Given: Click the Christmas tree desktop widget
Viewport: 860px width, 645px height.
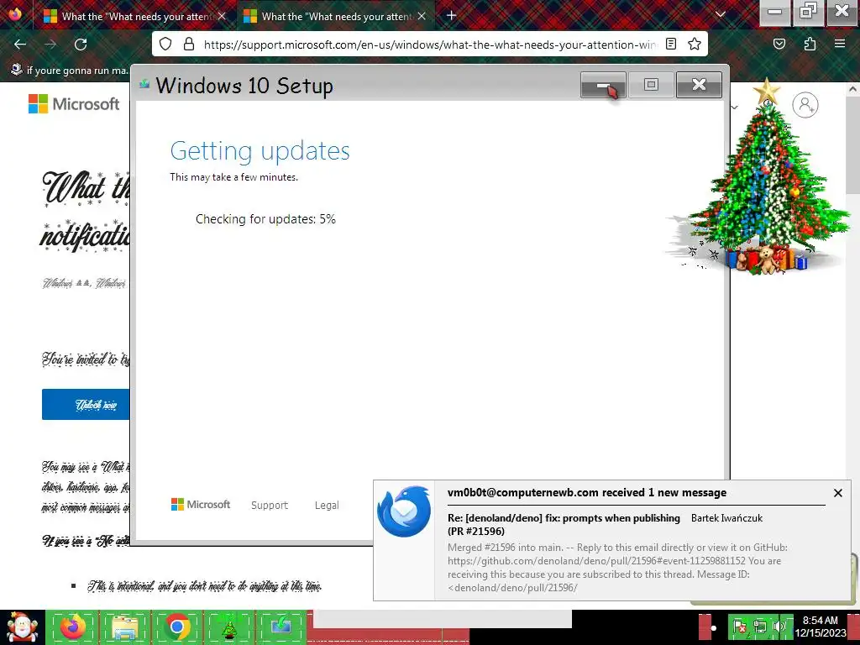Looking at the screenshot, I should point(761,178).
